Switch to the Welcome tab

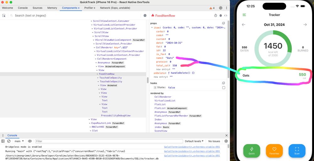[x=8, y=8]
